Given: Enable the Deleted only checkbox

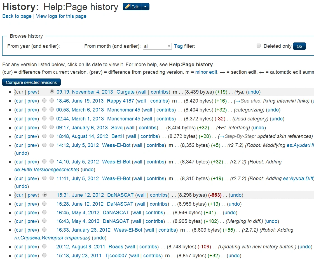Looking at the screenshot, I should (x=259, y=46).
